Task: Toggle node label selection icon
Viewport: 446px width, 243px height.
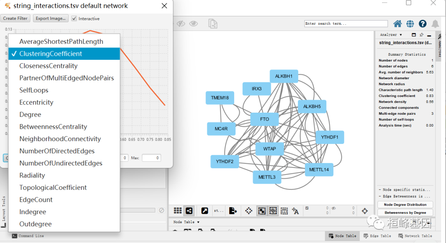Action: point(295,211)
